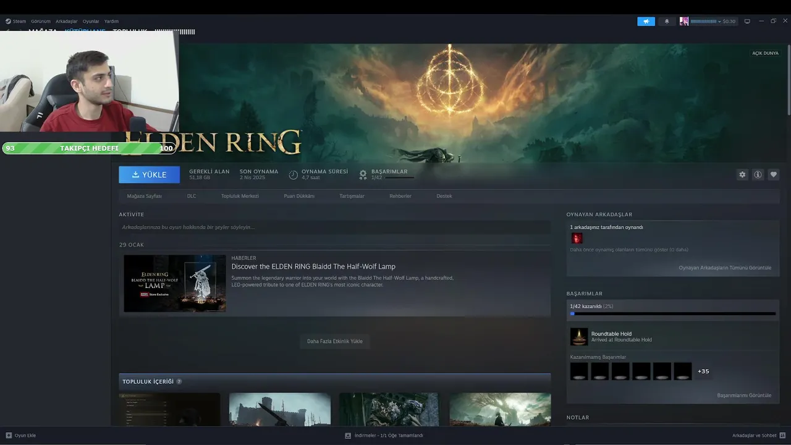
Task: Click the TOPLULUK İÇERİĞİ heading
Action: pyautogui.click(x=148, y=381)
